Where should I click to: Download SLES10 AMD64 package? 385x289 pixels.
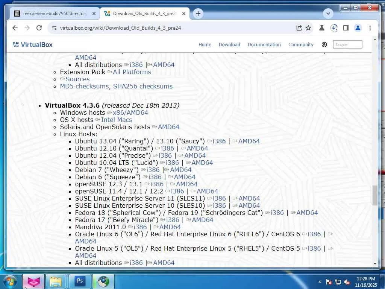[249, 205]
